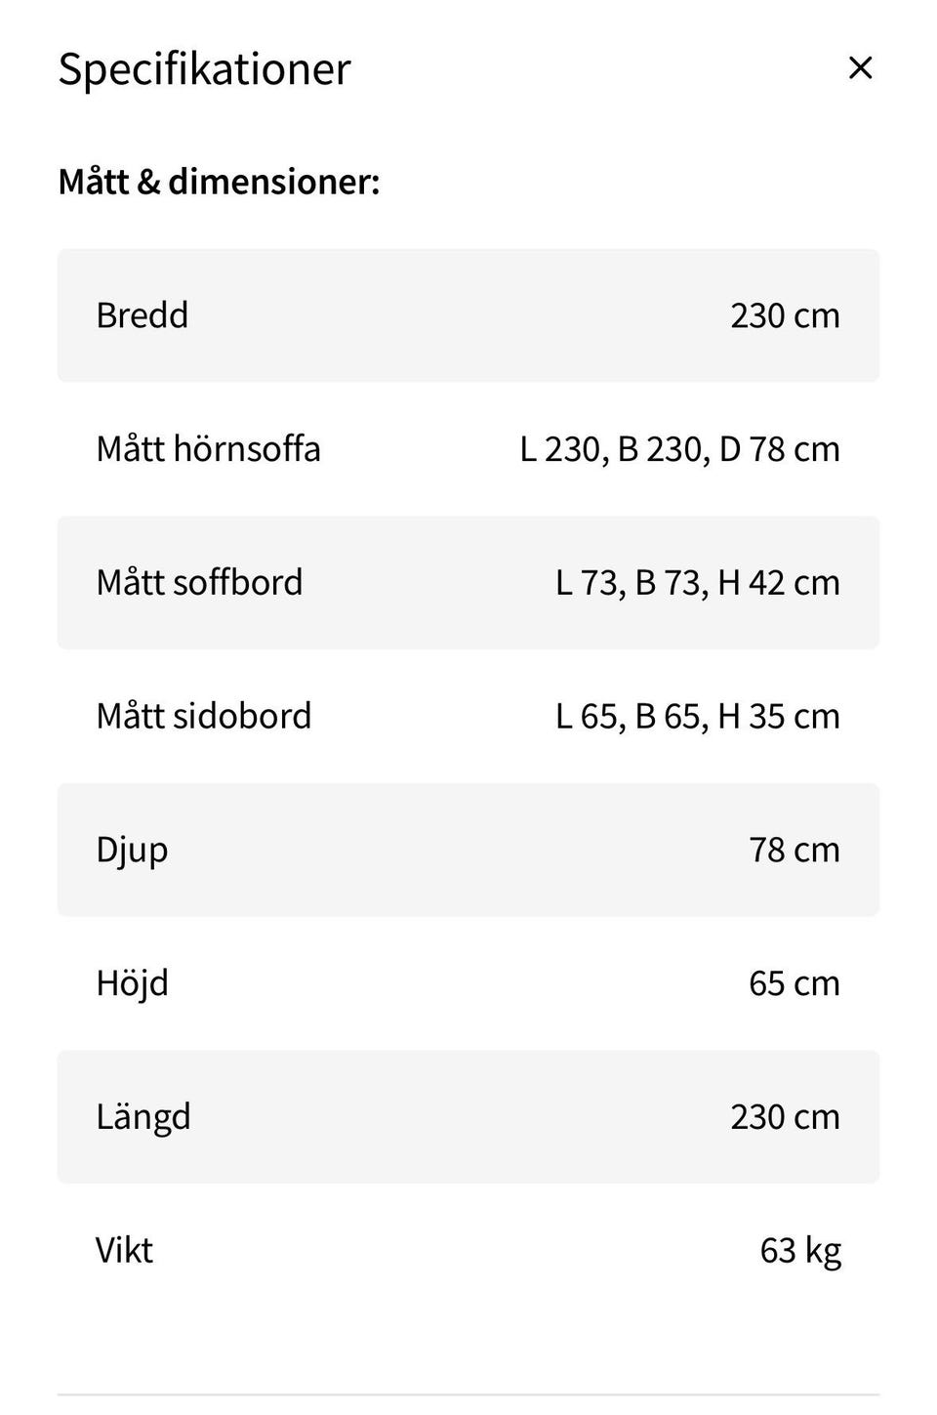Click the Höjd value 65 cm
Screen dimensions: 937x1415
tap(794, 983)
